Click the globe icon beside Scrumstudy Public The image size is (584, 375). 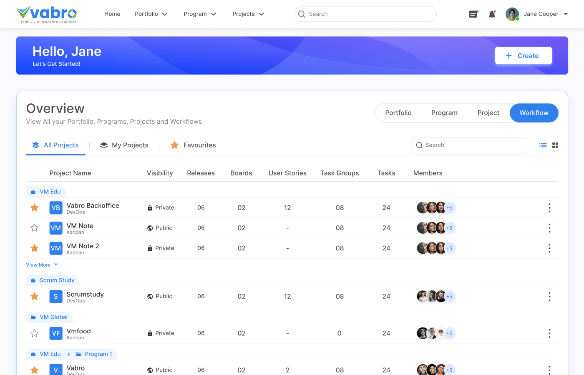tap(150, 296)
